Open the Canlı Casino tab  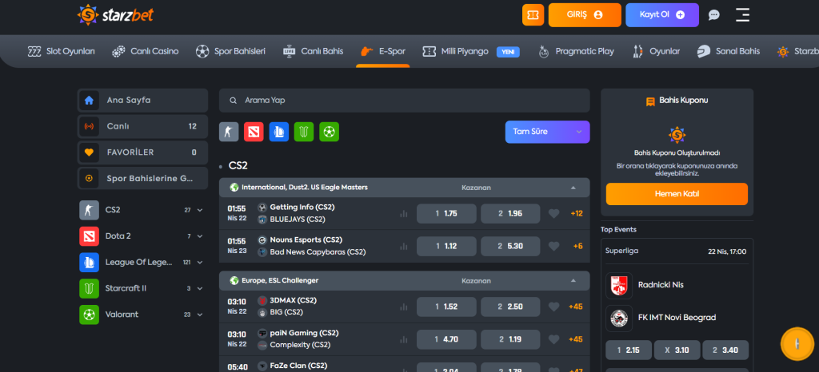[x=146, y=51]
